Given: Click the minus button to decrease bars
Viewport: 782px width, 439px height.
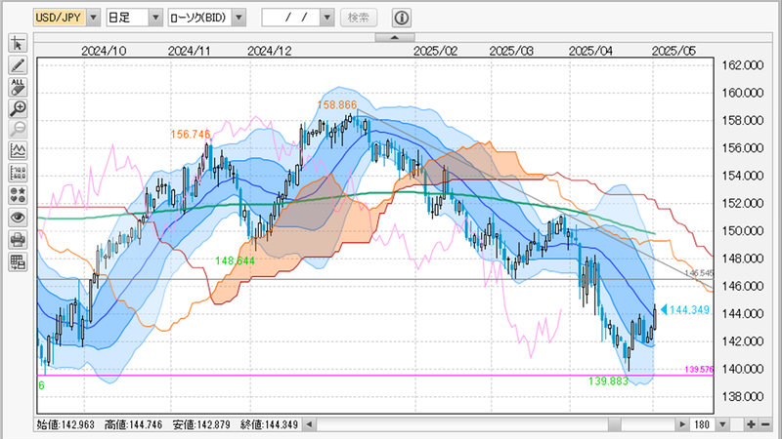Looking at the screenshot, I should click(765, 425).
